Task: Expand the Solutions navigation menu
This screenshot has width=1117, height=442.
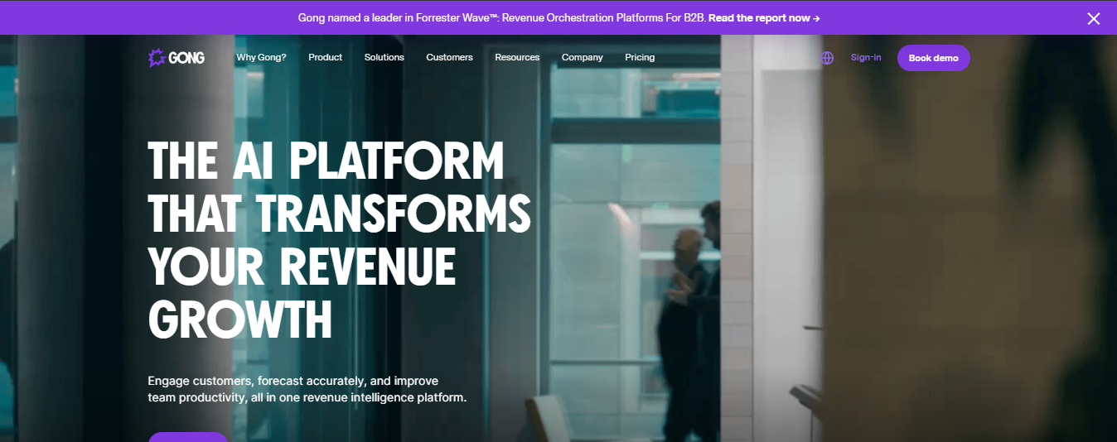Action: tap(384, 58)
